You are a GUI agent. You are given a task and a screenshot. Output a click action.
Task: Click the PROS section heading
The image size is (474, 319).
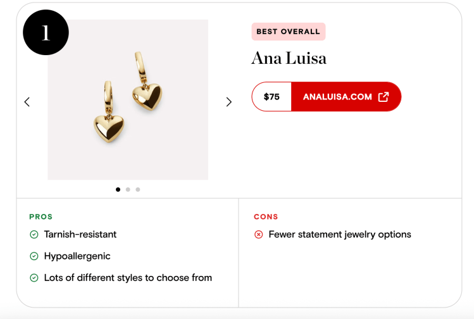(x=41, y=216)
